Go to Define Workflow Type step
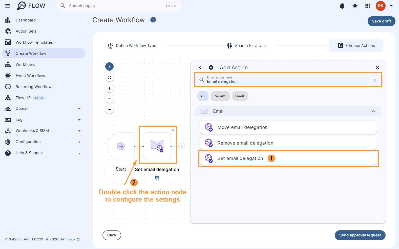This screenshot has width=399, height=249. (x=132, y=46)
